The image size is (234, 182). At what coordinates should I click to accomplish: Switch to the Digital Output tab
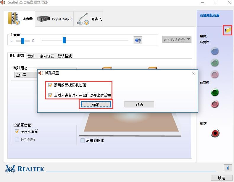(x=55, y=19)
